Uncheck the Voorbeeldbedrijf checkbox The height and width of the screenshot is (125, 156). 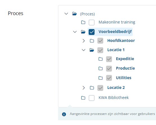[91, 32]
